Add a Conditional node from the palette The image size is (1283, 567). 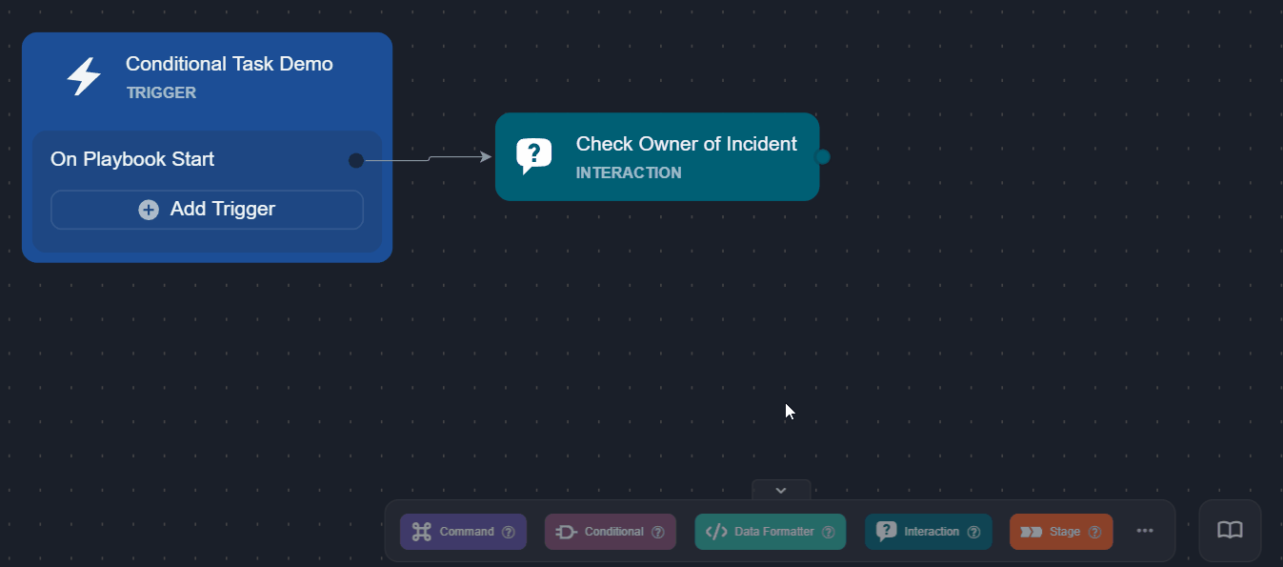click(610, 531)
